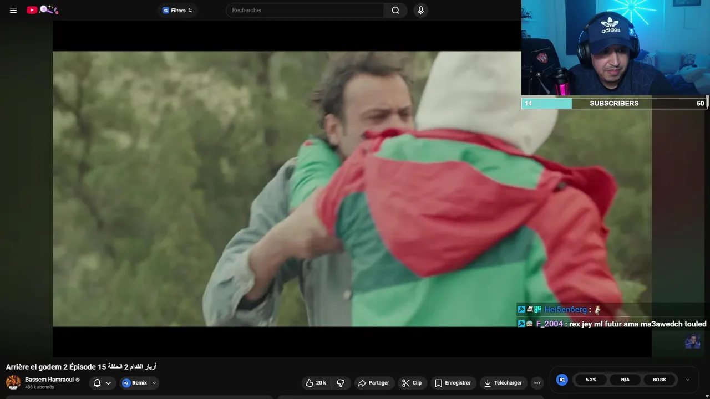Click the notification bell icon
Image resolution: width=710 pixels, height=399 pixels.
click(x=97, y=383)
